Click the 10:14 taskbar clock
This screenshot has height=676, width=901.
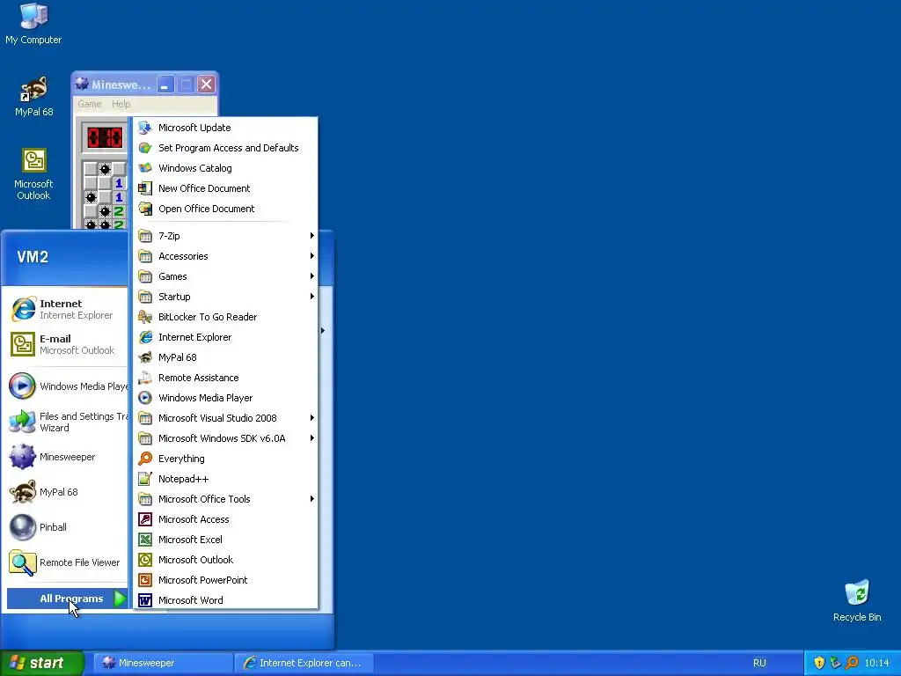[876, 663]
